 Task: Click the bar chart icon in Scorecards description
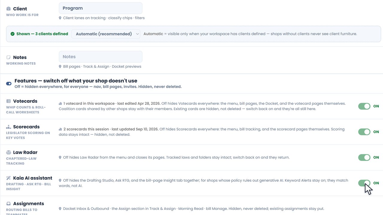click(x=60, y=129)
